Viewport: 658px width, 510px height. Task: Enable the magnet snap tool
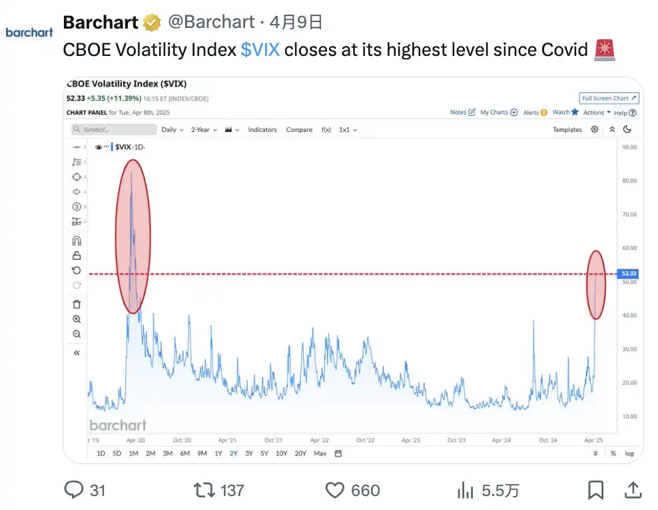click(77, 241)
